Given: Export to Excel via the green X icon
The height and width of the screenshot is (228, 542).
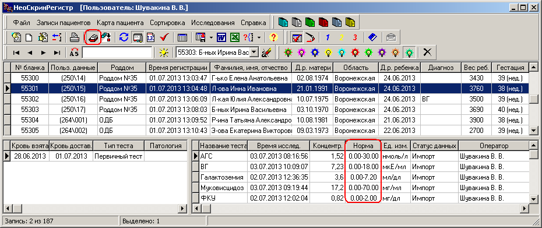Looking at the screenshot, I should 235,37.
